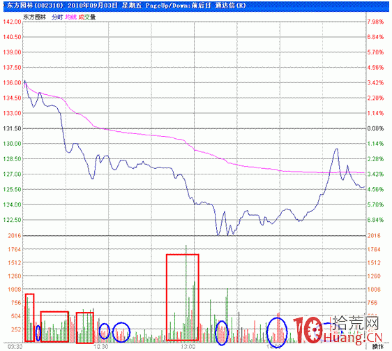The height and width of the screenshot is (351, 392).
Task: Click the green 5.70% percent label
Action: [375, 205]
